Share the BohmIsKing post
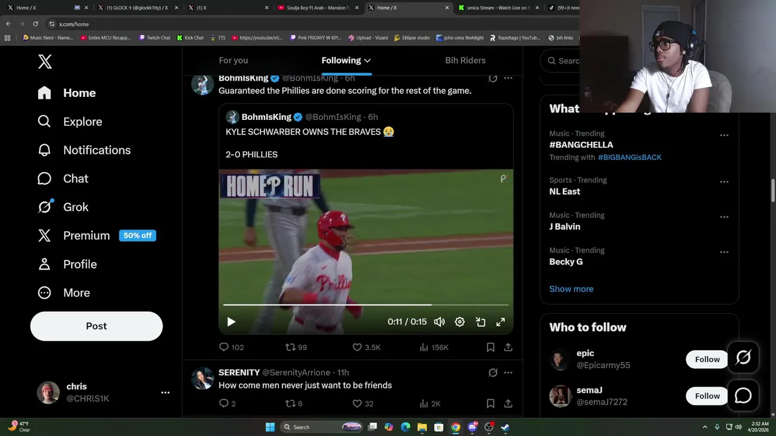Screen dimensions: 776x436 (x=508, y=347)
